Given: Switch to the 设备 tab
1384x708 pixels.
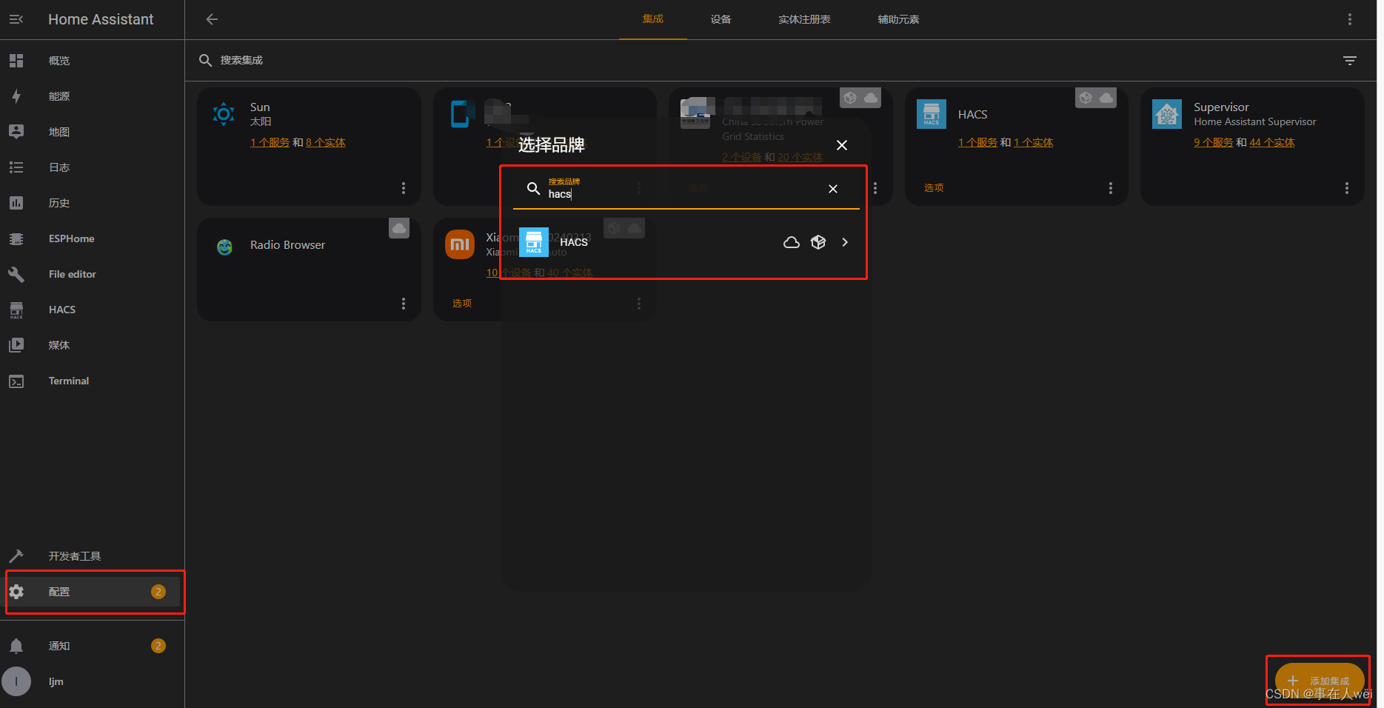Looking at the screenshot, I should pos(721,19).
